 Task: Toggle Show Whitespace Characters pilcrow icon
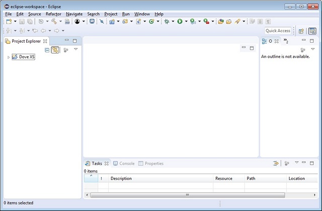coord(268,21)
